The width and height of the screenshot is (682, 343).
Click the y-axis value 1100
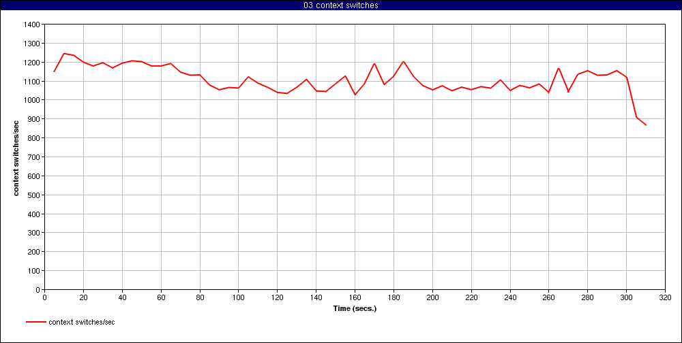(33, 81)
